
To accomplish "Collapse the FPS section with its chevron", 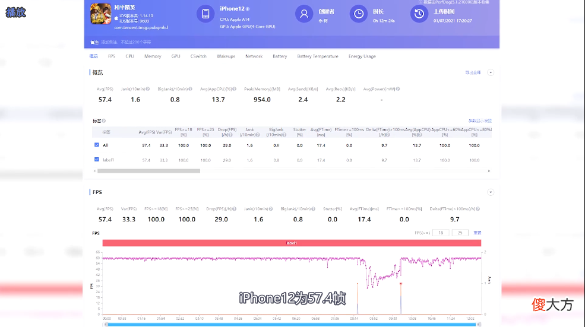I will click(491, 192).
